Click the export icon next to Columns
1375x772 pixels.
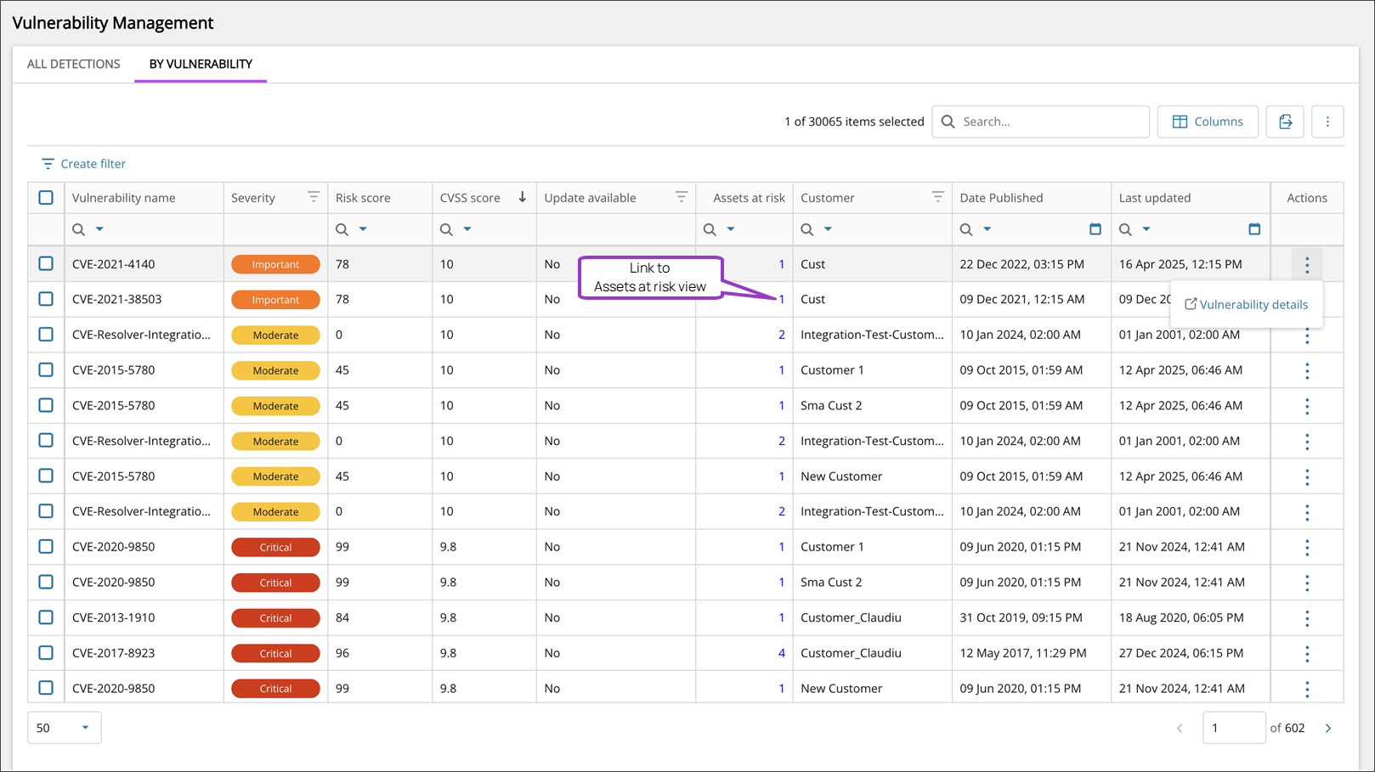click(x=1285, y=121)
